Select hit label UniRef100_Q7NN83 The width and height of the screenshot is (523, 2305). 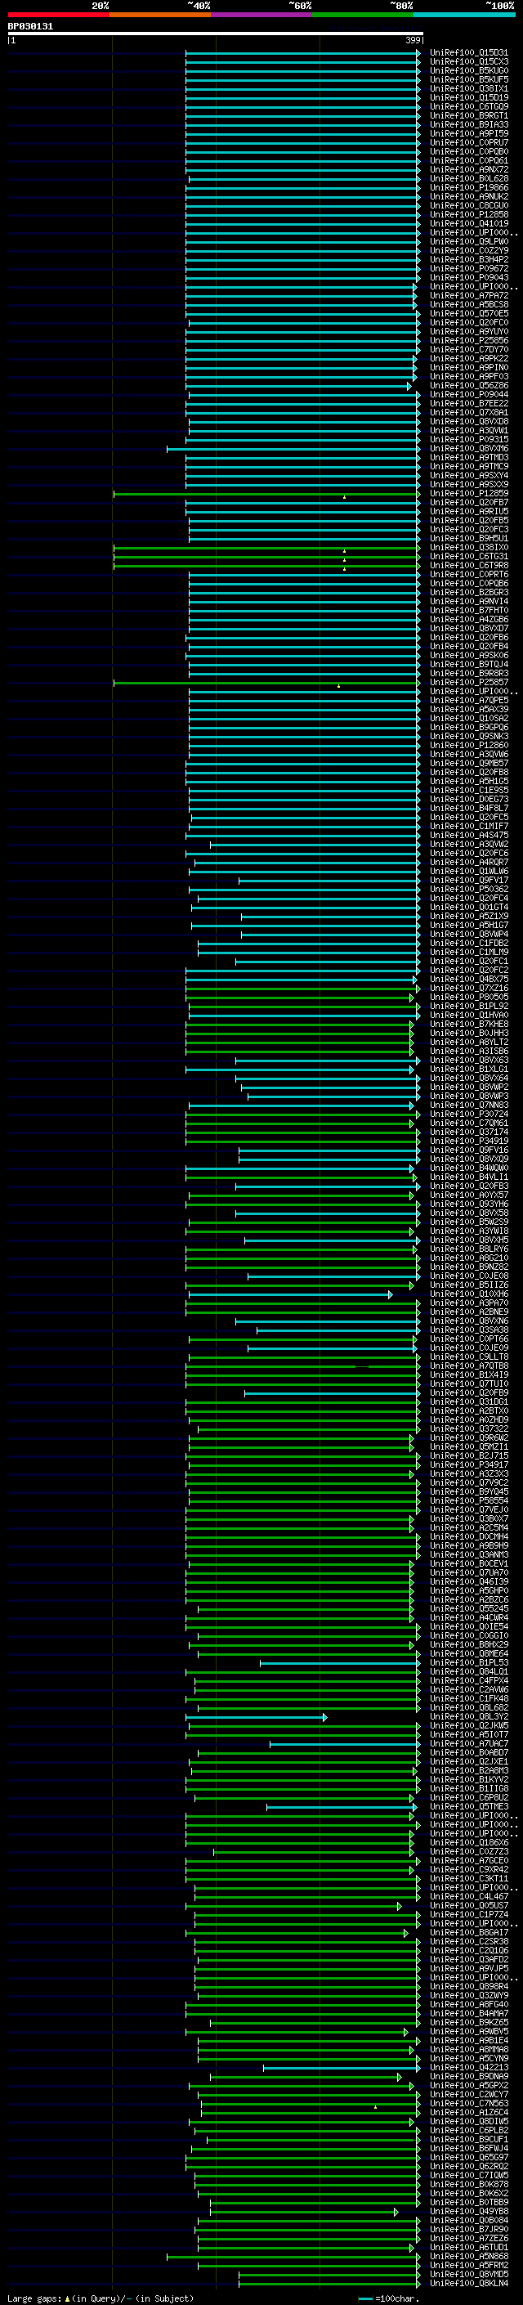click(x=469, y=1106)
